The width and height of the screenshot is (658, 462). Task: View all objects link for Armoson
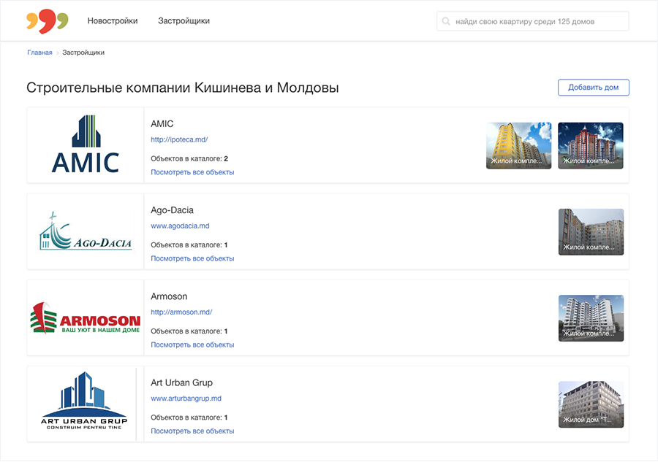(192, 344)
